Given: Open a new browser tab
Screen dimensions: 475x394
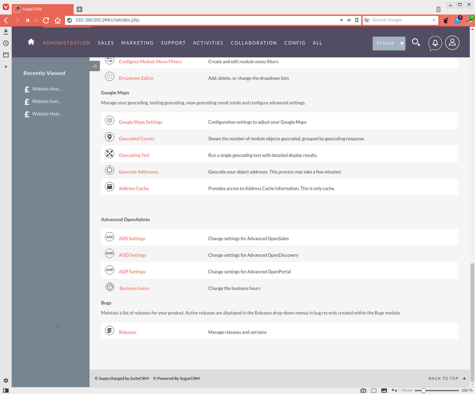Looking at the screenshot, I should 80,9.
